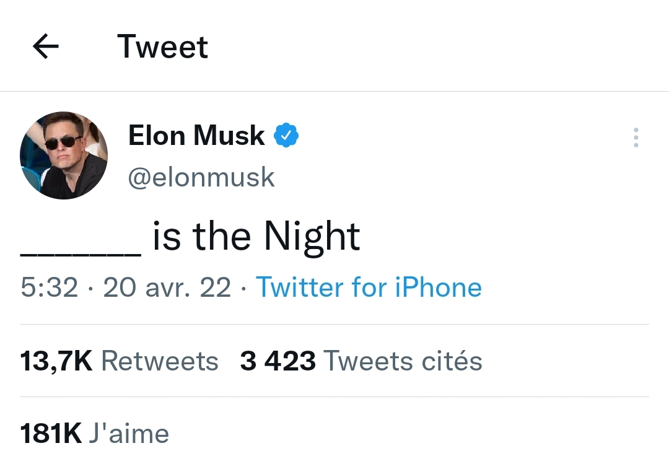Click the 3 423 quoted tweets number

coord(278,361)
